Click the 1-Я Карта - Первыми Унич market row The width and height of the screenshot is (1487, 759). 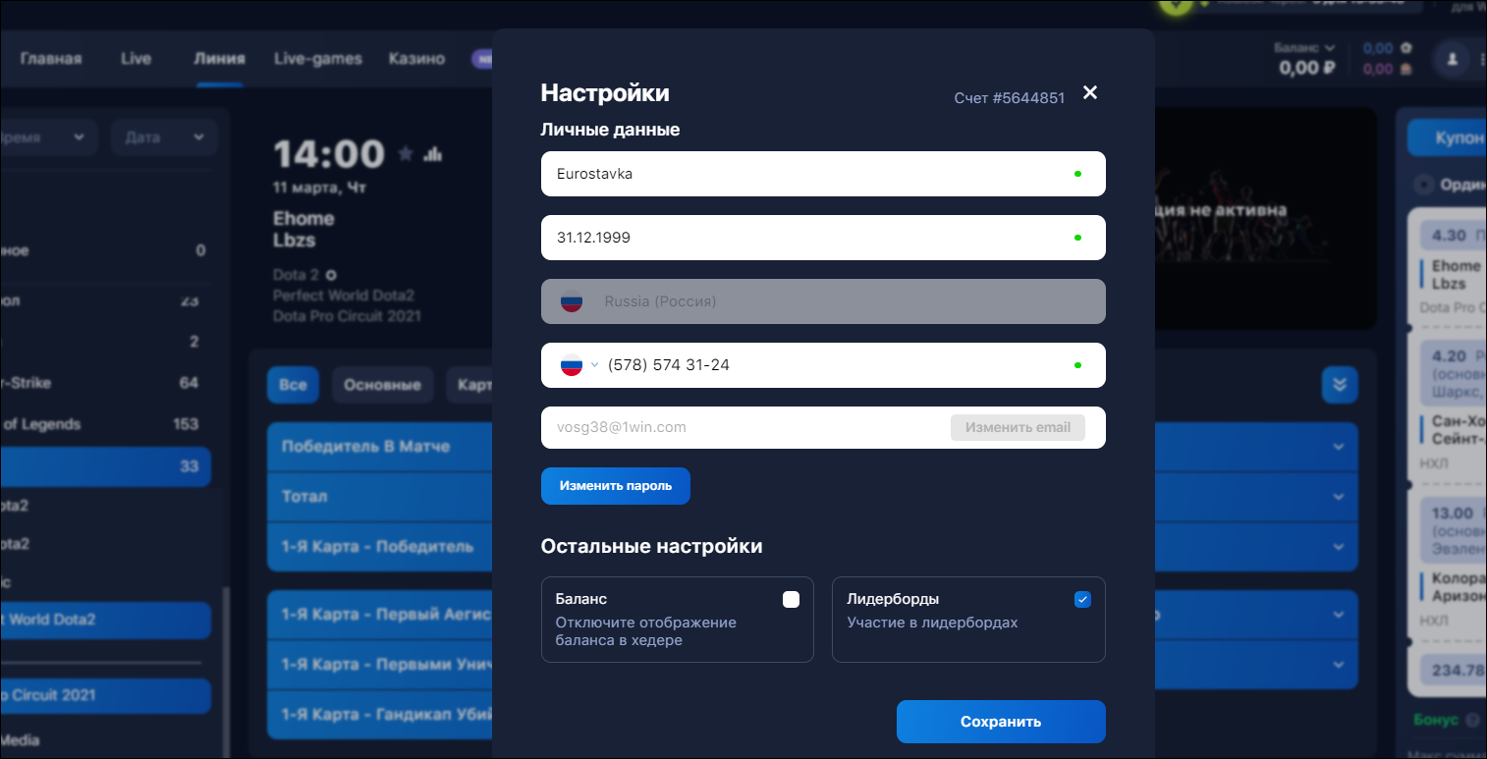pyautogui.click(x=379, y=665)
